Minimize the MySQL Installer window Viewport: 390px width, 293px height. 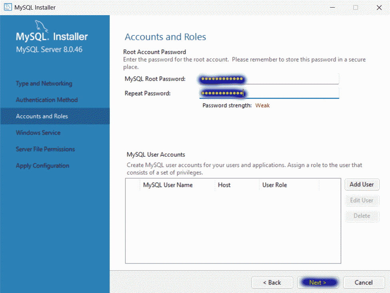[x=333, y=8]
